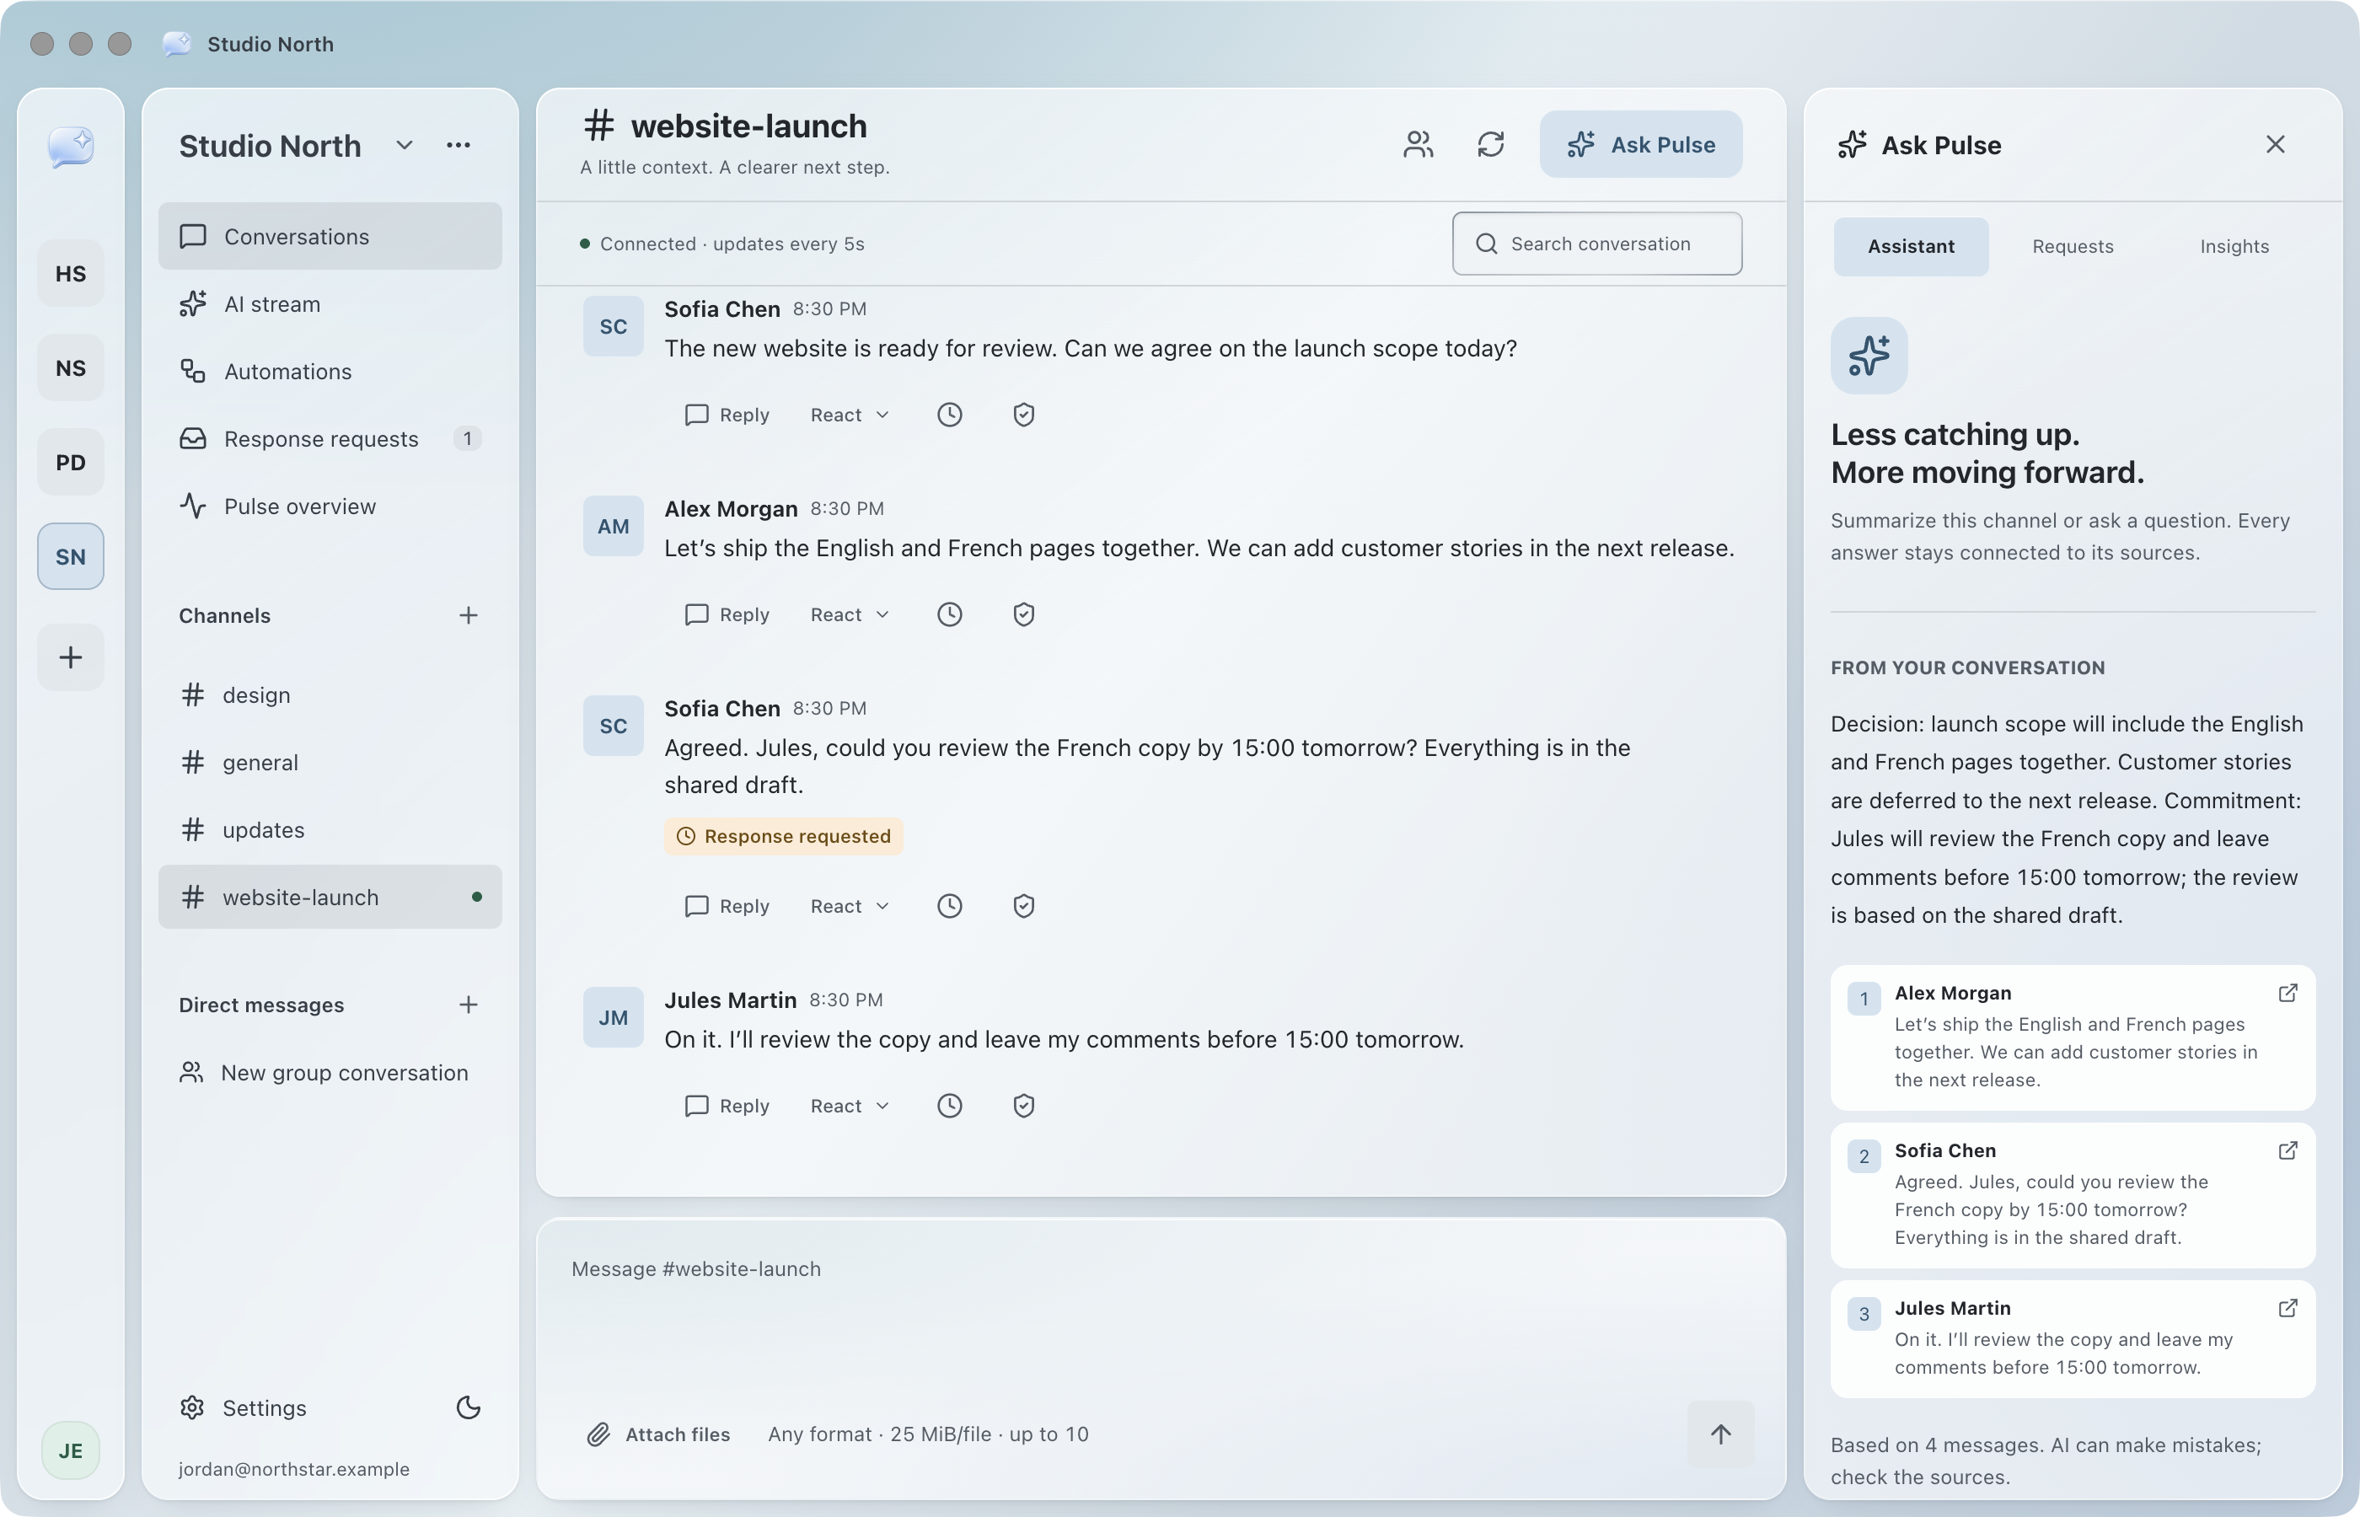
Task: Click the paperclip Attach files button
Action: point(658,1434)
